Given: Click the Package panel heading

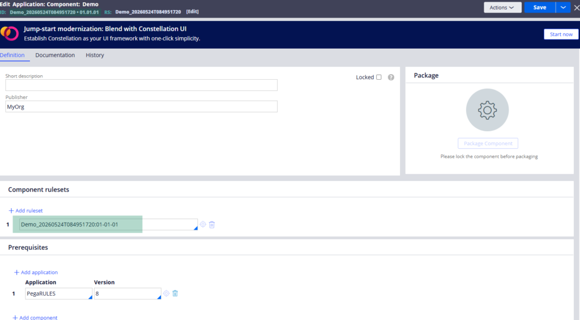Looking at the screenshot, I should point(426,75).
